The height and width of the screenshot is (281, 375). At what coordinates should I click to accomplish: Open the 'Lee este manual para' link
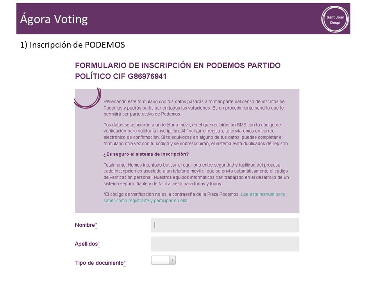(262, 194)
